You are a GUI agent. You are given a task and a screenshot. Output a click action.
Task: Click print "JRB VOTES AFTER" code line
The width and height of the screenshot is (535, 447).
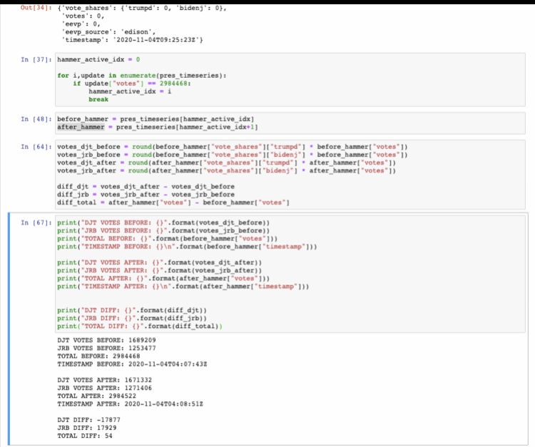[x=159, y=271]
